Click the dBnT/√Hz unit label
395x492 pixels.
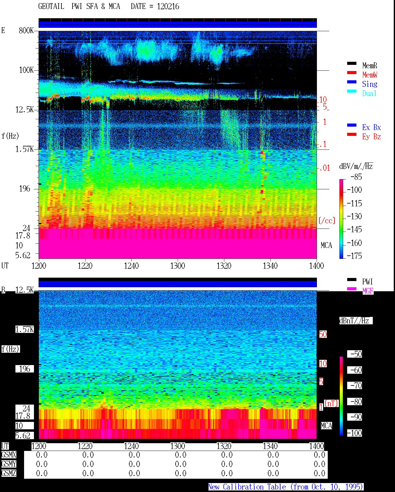[356, 321]
